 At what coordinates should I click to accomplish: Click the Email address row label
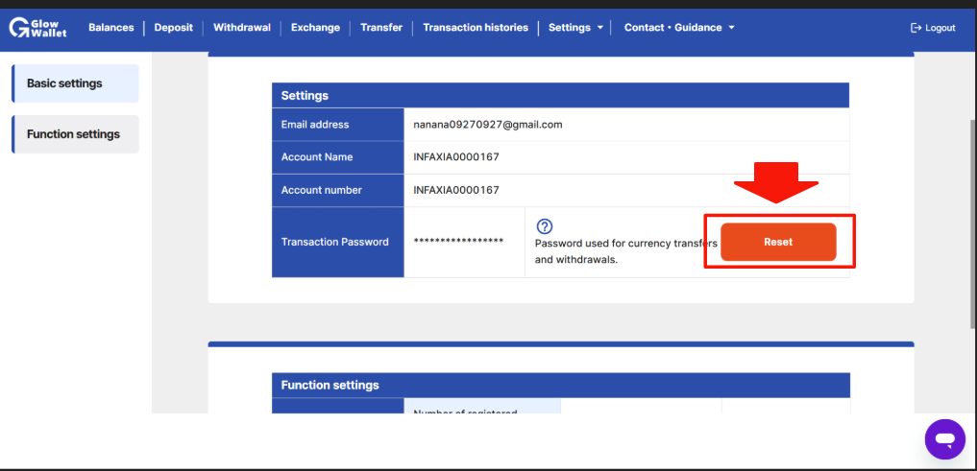(338, 125)
